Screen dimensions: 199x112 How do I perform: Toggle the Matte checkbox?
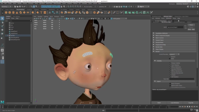click(170, 59)
